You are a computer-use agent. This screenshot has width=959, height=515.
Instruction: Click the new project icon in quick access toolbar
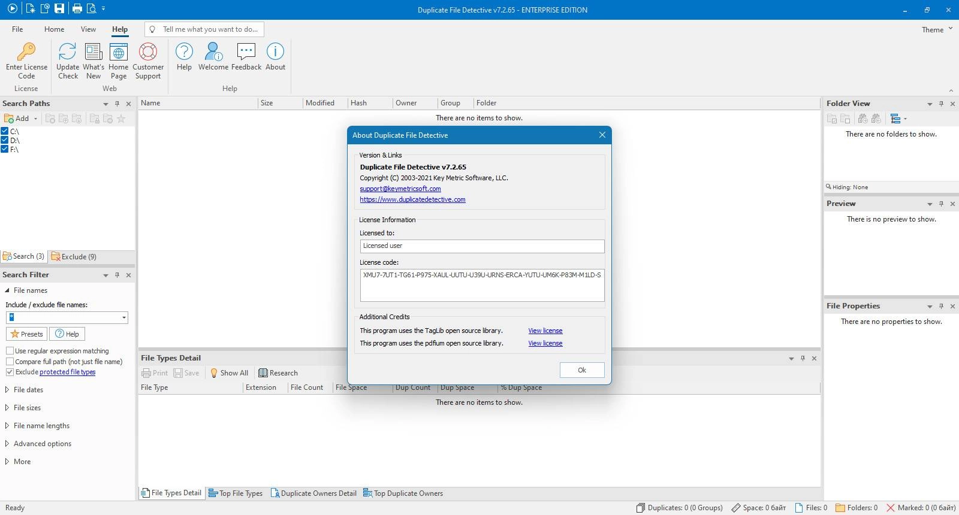[30, 8]
